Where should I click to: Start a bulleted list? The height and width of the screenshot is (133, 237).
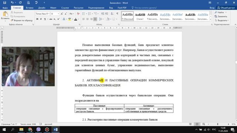[x=83, y=14]
